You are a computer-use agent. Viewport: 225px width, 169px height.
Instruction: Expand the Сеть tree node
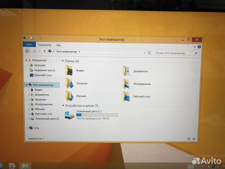click(27, 128)
